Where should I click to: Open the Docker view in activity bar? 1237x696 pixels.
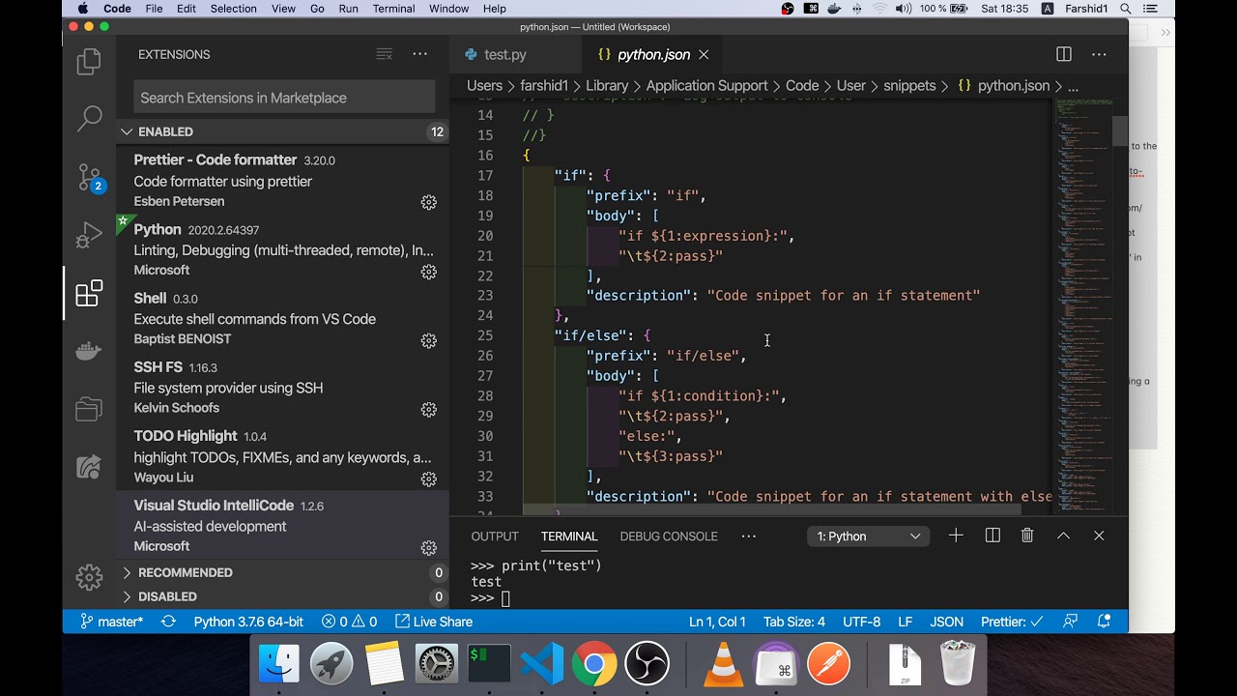(89, 351)
